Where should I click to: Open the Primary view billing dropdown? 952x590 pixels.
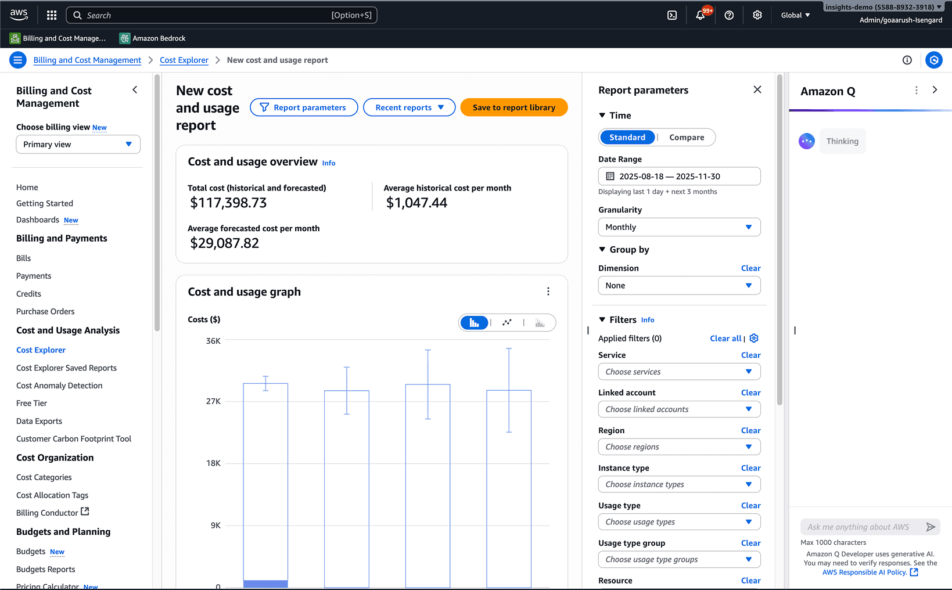click(x=78, y=144)
